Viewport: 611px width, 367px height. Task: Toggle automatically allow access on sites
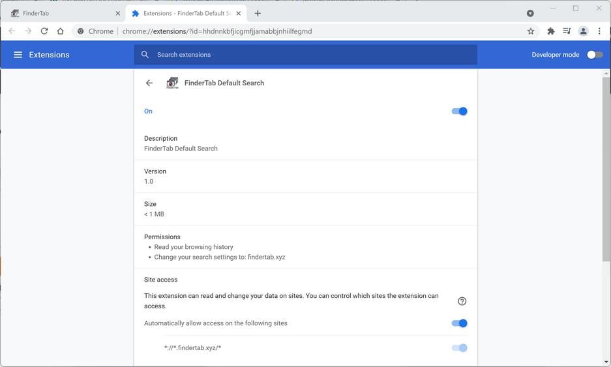tap(460, 323)
